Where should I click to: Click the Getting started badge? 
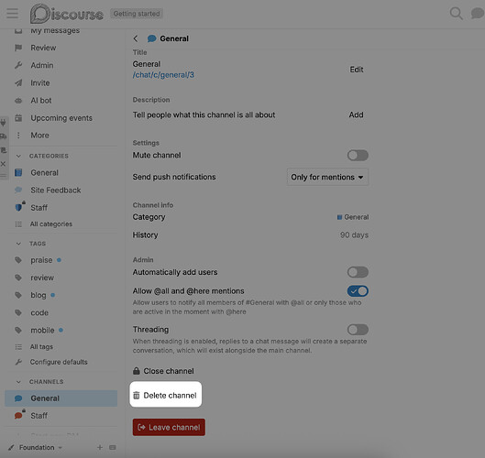tap(137, 14)
